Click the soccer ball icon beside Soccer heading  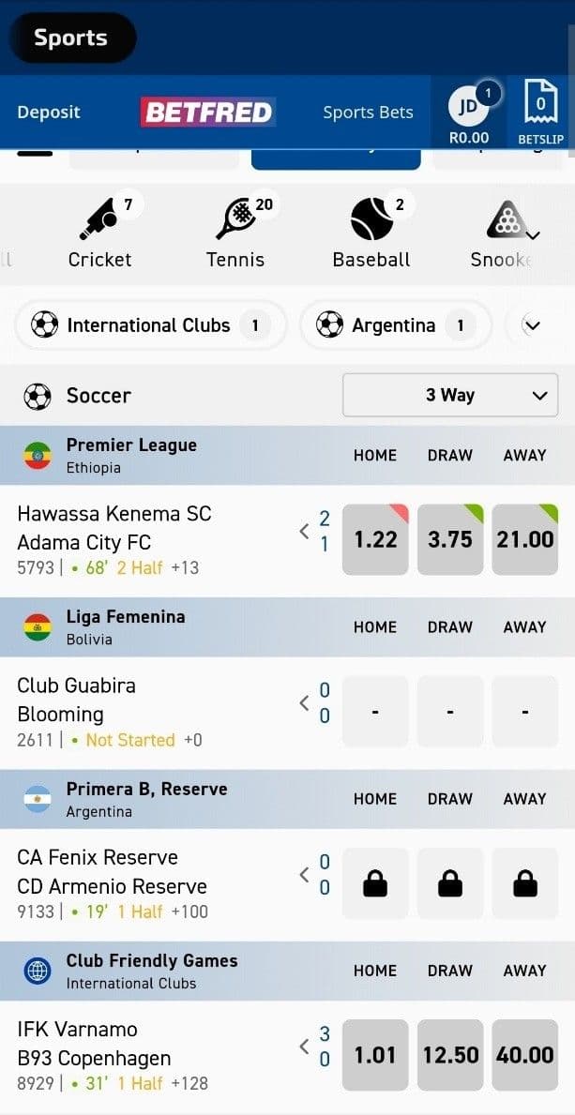point(38,395)
